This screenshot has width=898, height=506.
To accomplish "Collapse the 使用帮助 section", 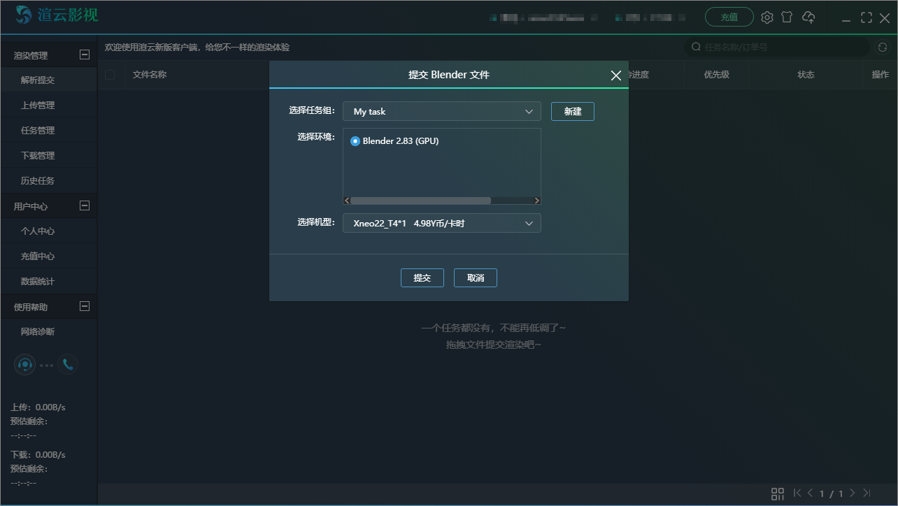I will pyautogui.click(x=85, y=306).
